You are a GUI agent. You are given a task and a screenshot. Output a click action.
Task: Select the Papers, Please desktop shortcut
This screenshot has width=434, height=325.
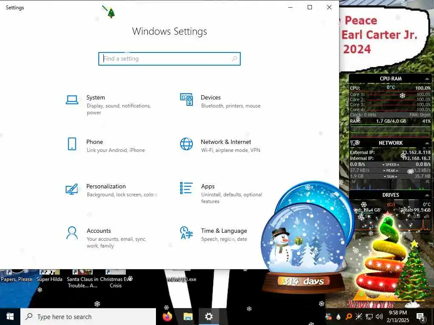pyautogui.click(x=17, y=276)
